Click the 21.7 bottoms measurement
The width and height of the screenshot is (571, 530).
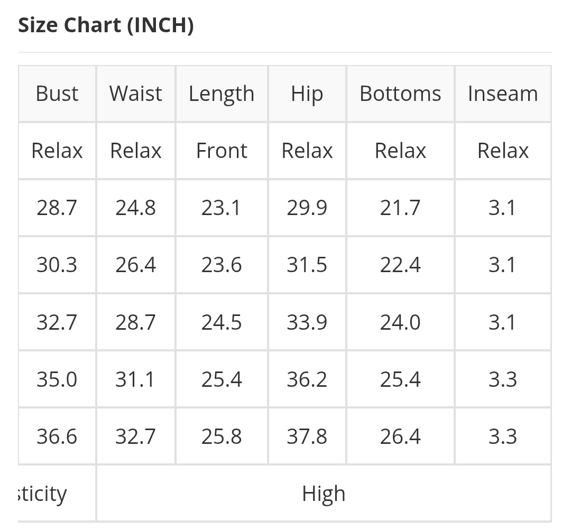click(x=400, y=208)
